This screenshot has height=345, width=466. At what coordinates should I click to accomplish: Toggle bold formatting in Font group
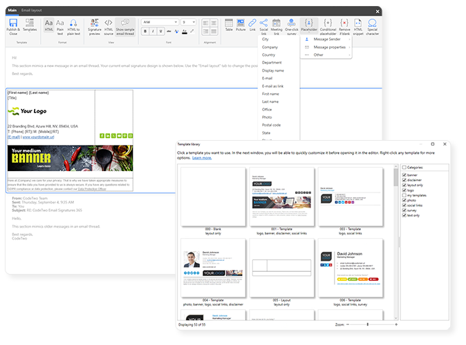coord(145,31)
